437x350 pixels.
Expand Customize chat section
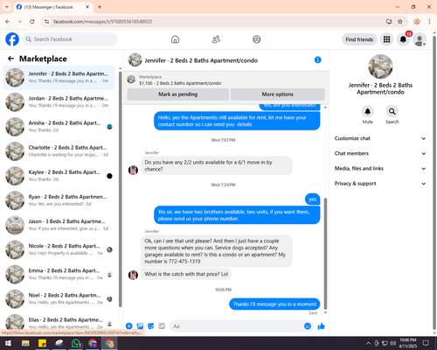click(x=380, y=138)
